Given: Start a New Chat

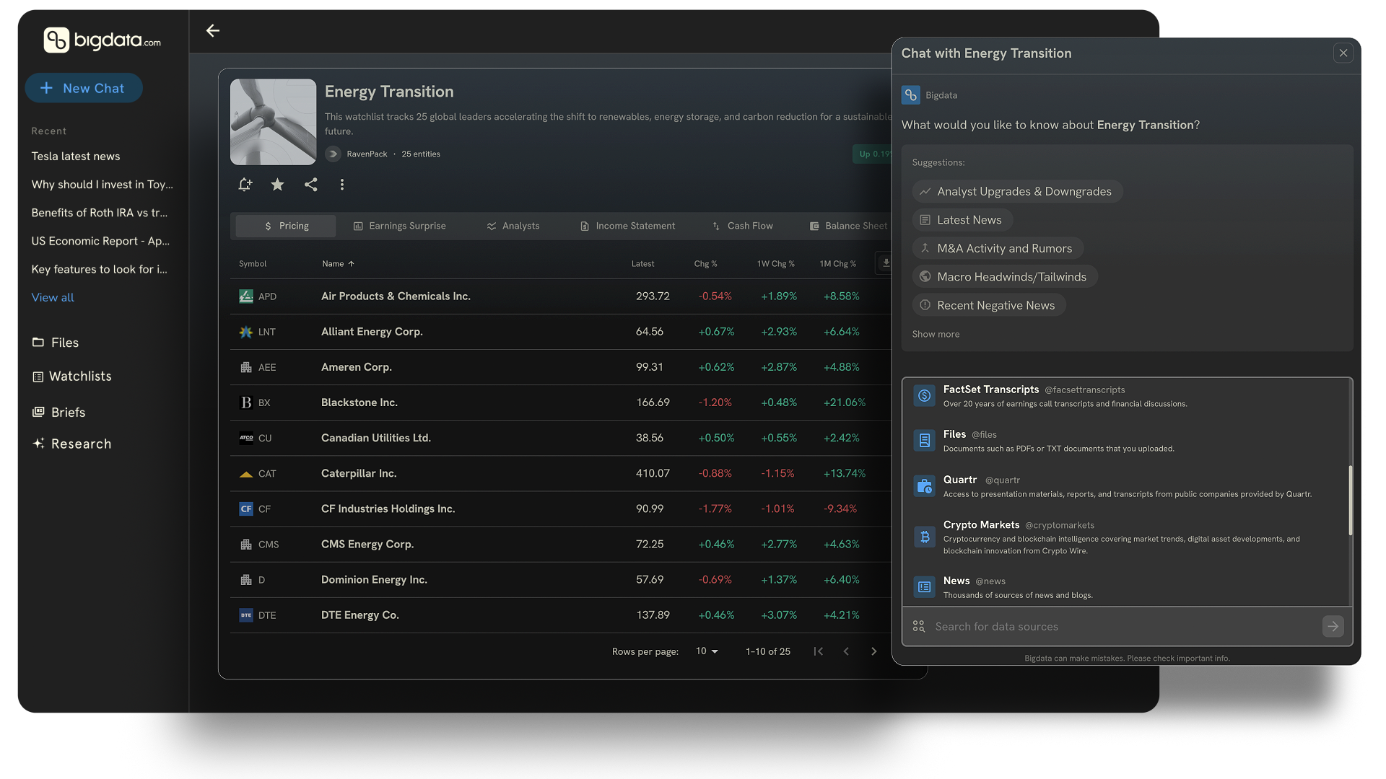Looking at the screenshot, I should click(x=84, y=88).
